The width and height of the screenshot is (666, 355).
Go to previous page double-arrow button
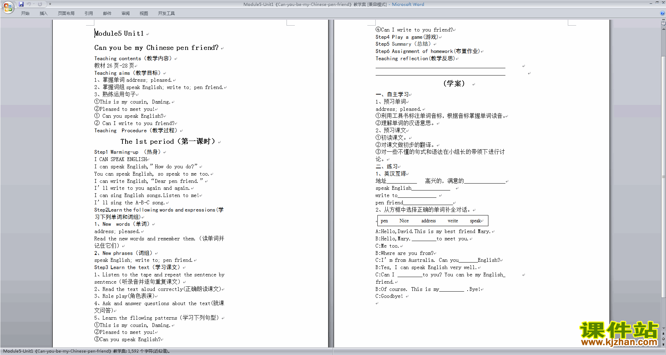663,334
